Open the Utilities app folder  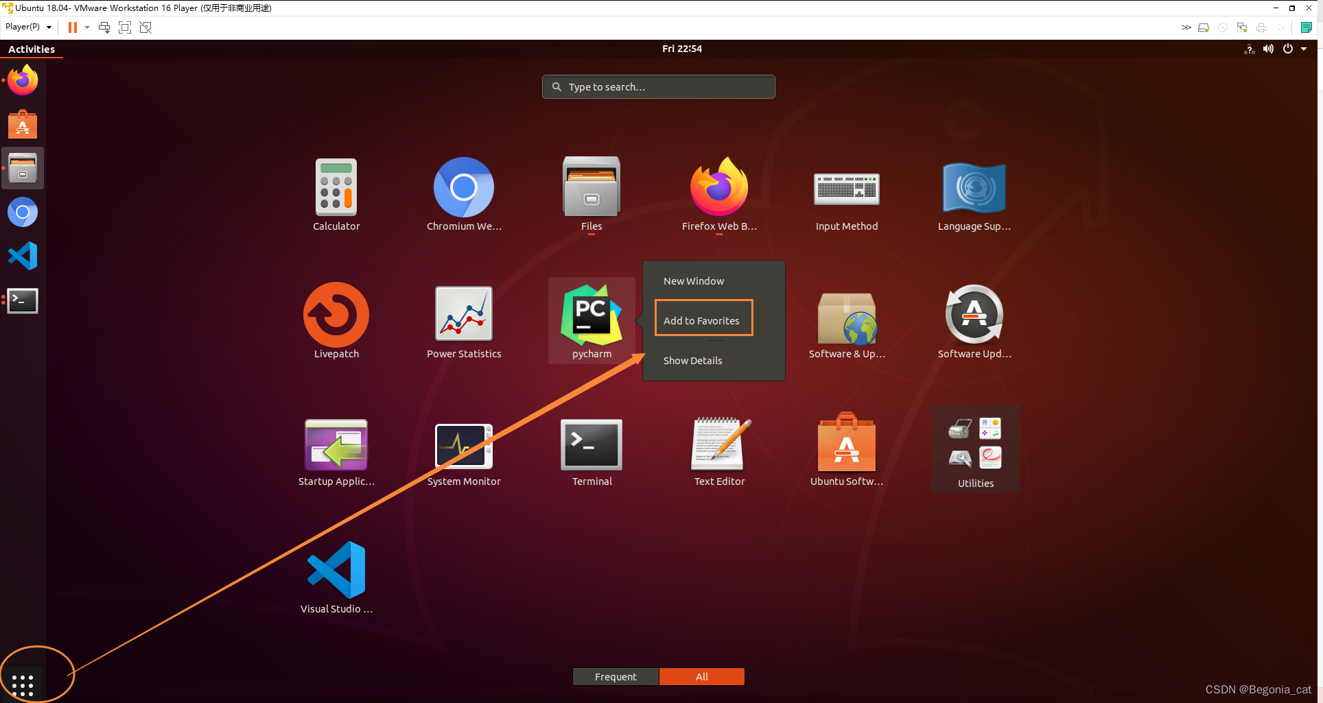click(975, 445)
